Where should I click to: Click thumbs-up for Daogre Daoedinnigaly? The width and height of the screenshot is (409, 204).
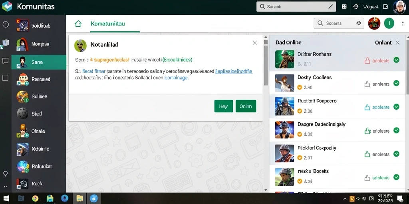click(367, 131)
